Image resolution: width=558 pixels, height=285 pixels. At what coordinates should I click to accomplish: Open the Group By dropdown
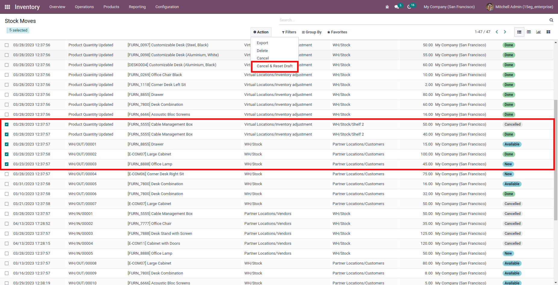(312, 32)
